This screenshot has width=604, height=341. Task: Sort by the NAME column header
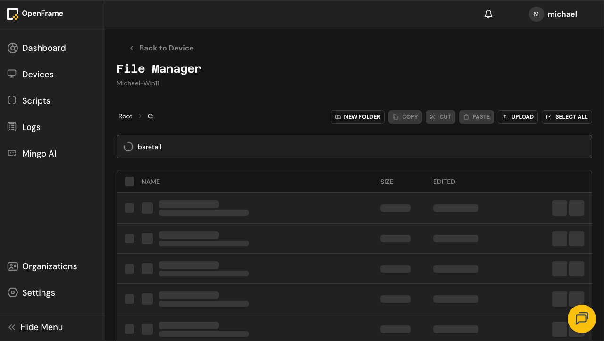pos(151,182)
